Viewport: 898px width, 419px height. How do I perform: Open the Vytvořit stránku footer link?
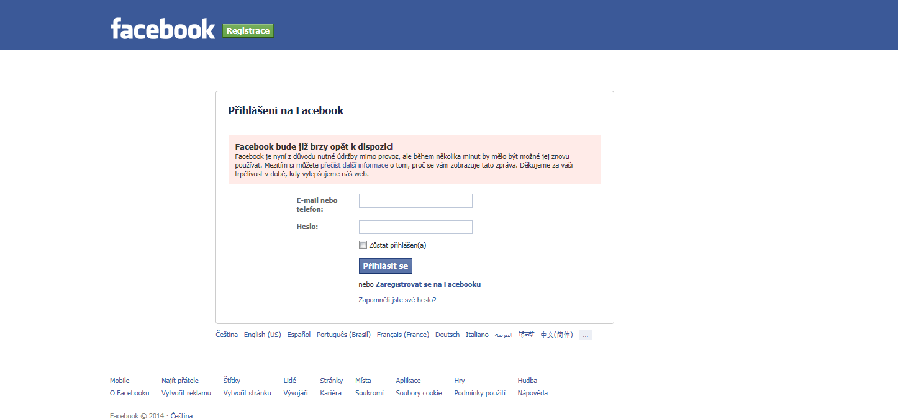(247, 393)
